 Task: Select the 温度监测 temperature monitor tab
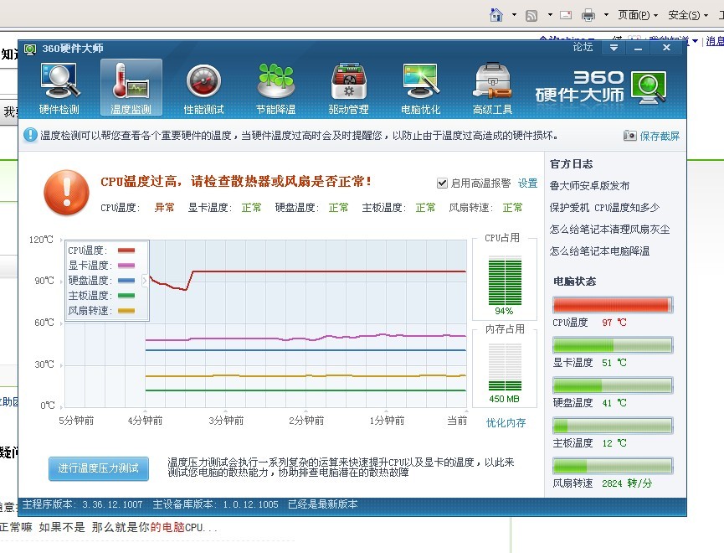131,87
